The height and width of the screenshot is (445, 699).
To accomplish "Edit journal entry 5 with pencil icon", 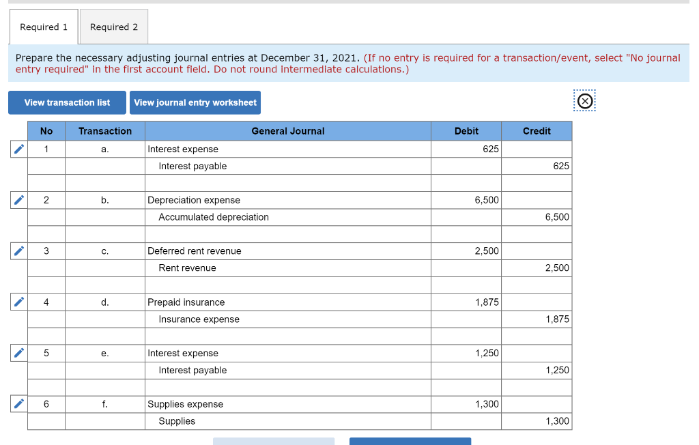I will (x=18, y=353).
